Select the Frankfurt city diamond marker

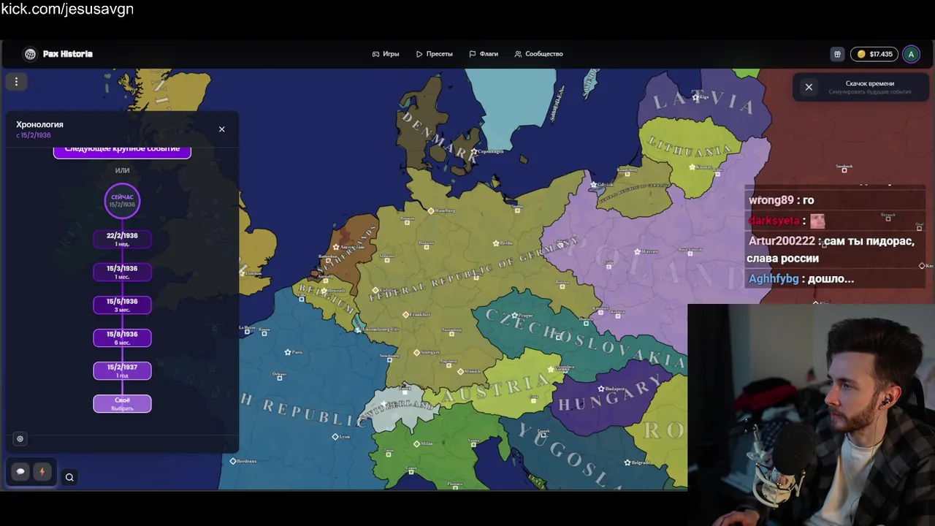405,315
